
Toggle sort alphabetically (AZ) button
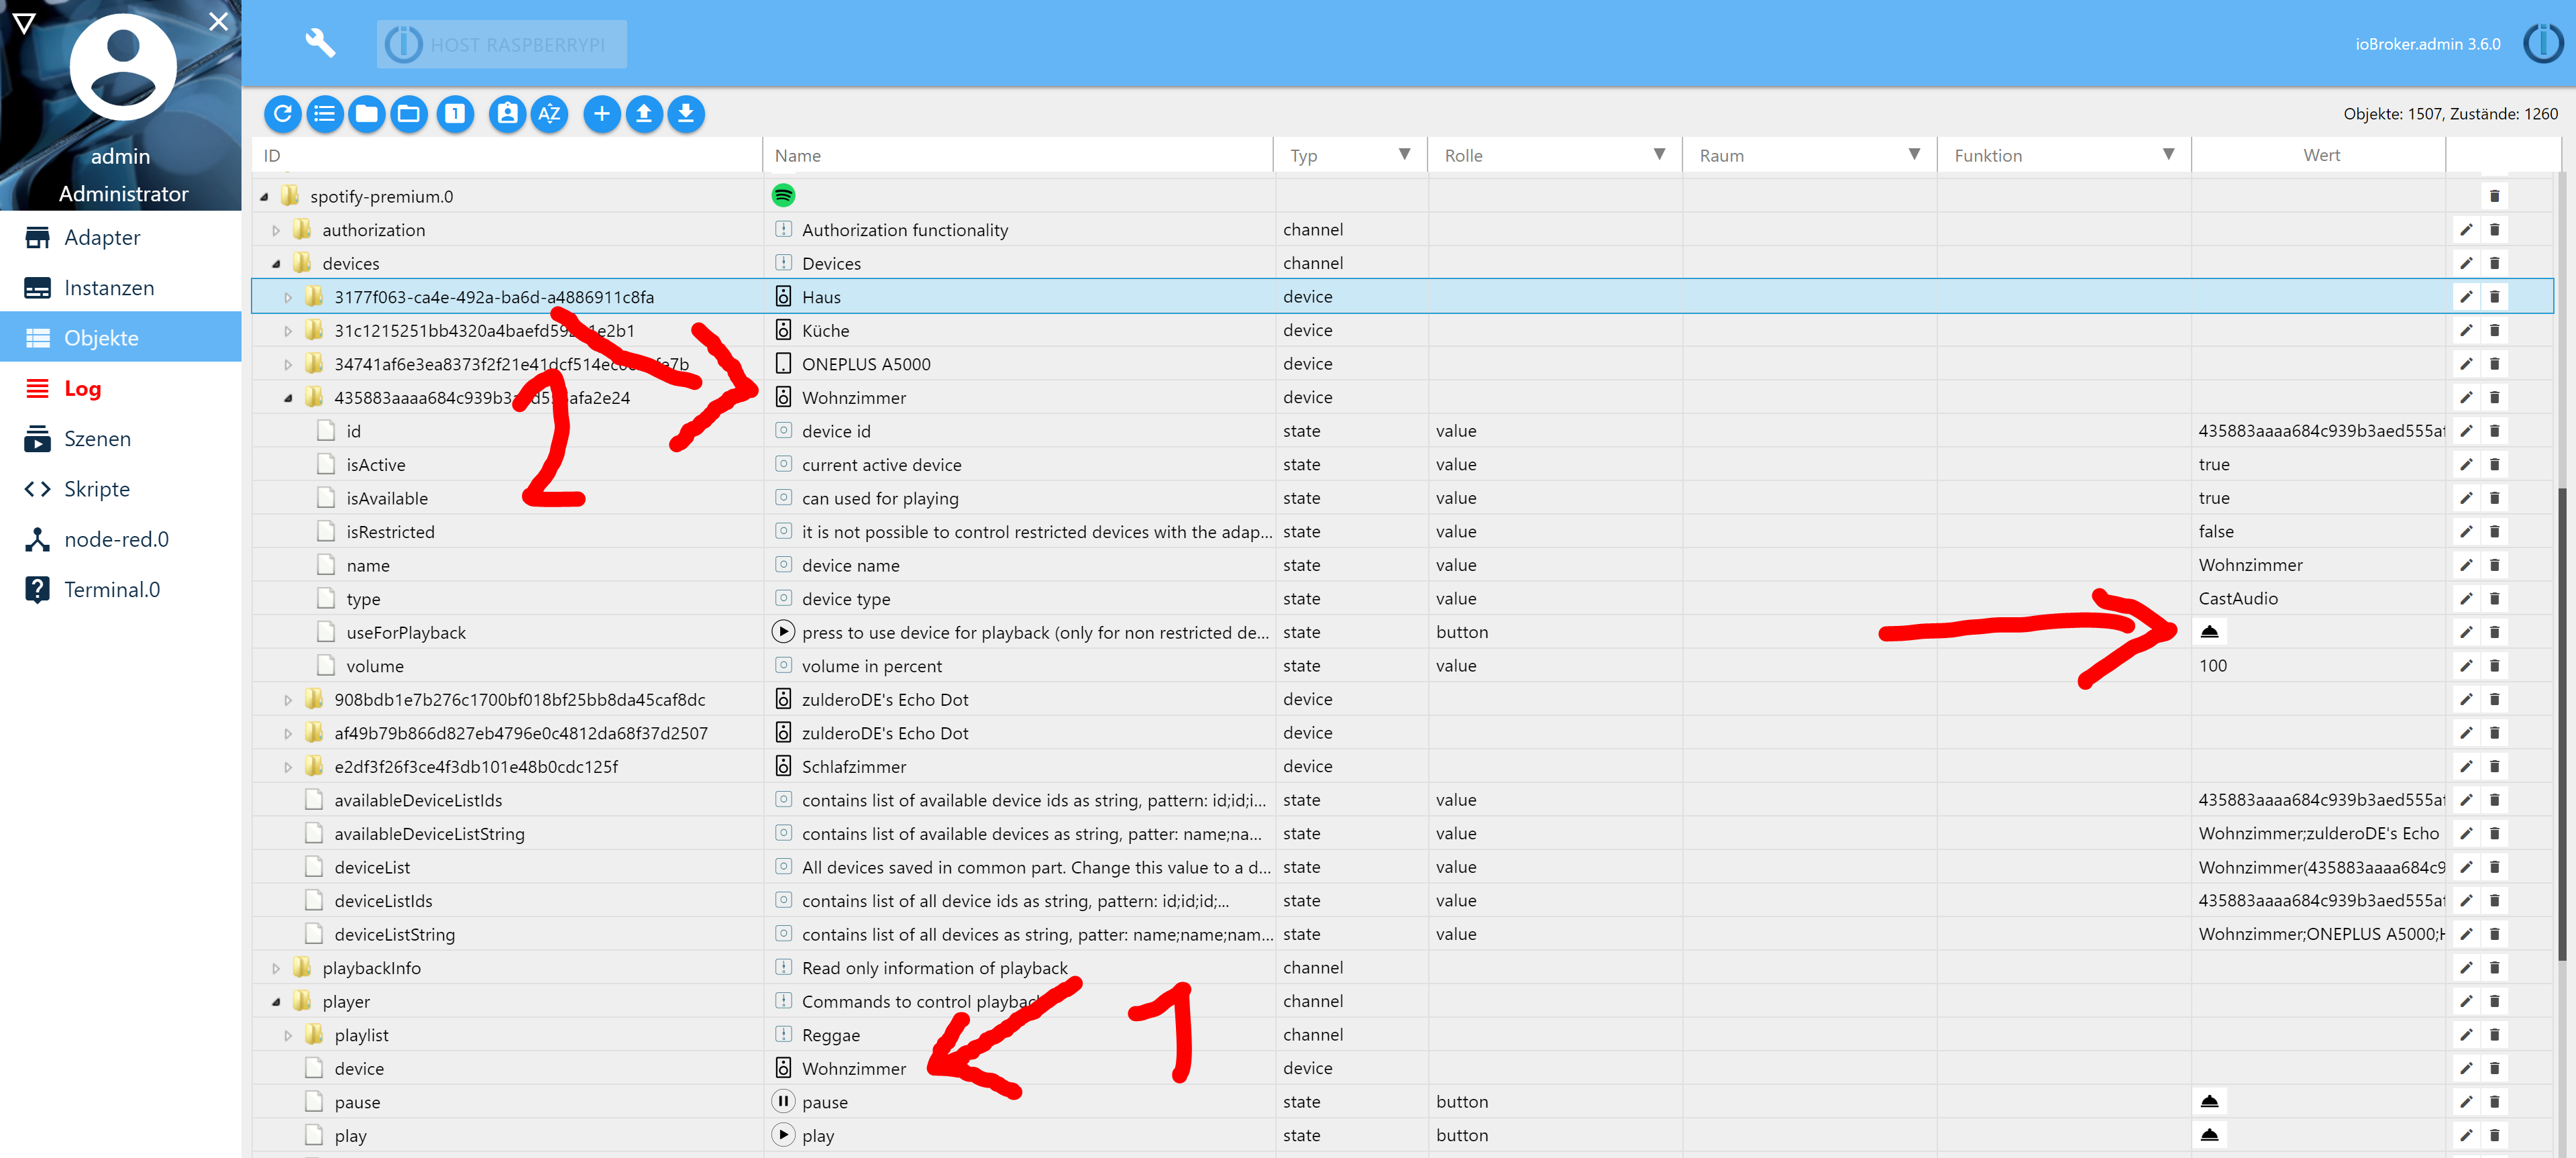pos(549,114)
